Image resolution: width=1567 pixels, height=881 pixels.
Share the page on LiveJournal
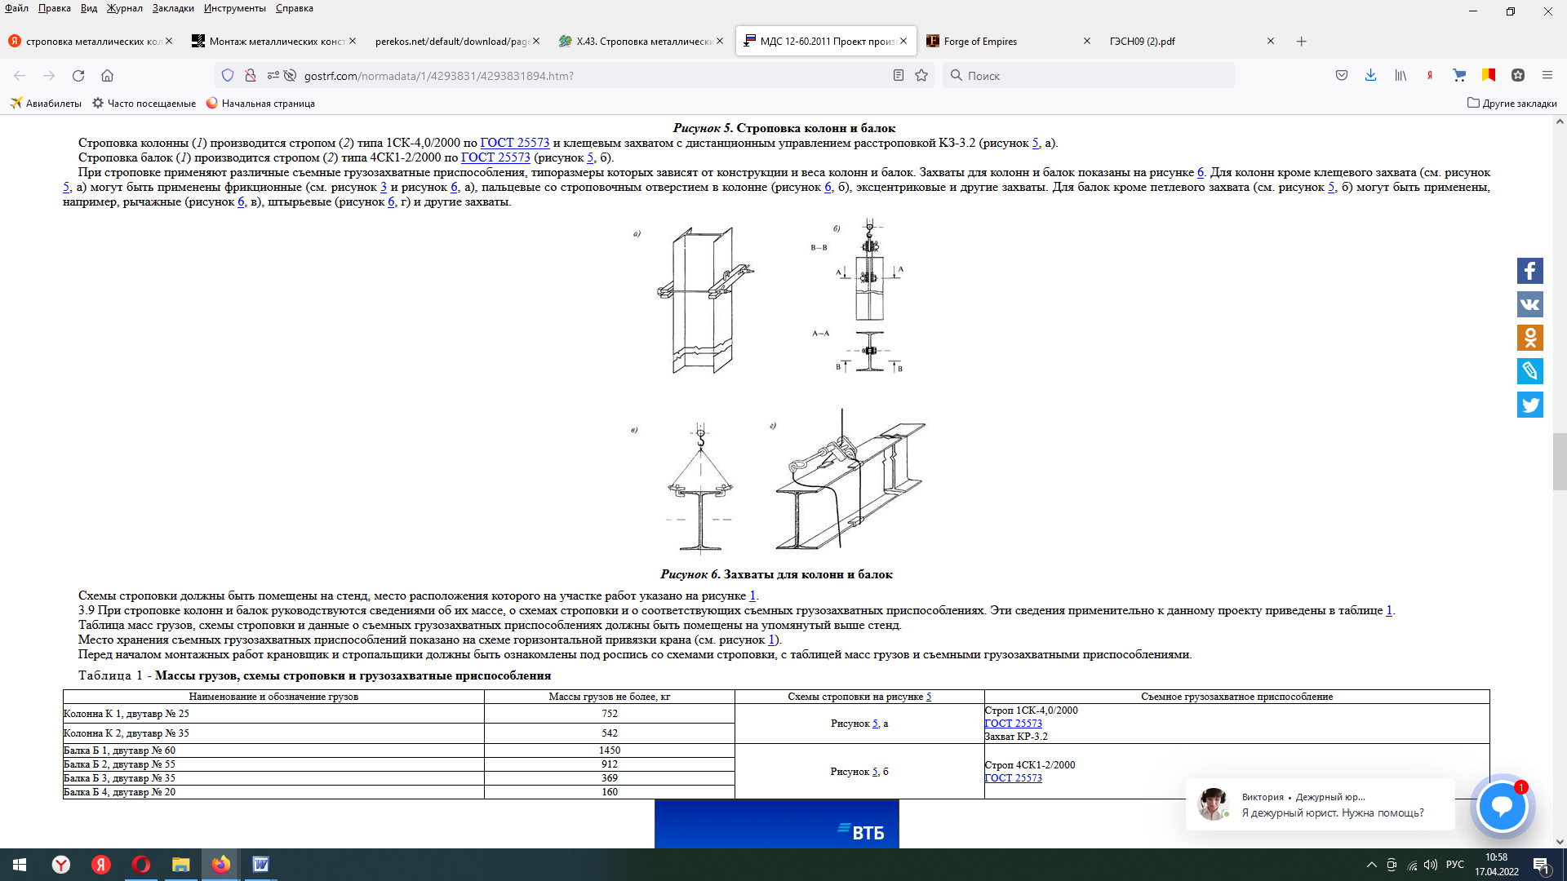click(x=1530, y=371)
